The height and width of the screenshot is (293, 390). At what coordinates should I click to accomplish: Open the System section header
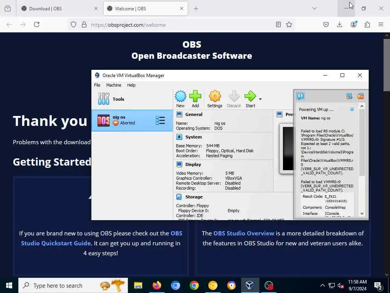(x=193, y=137)
